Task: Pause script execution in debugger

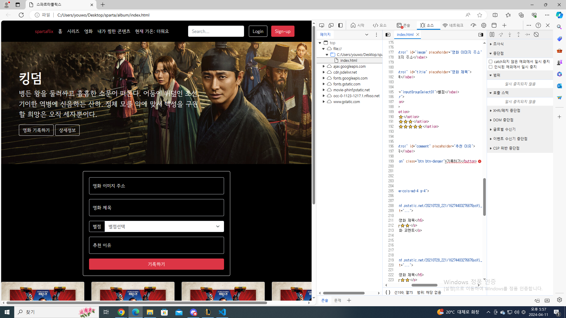Action: [x=492, y=34]
